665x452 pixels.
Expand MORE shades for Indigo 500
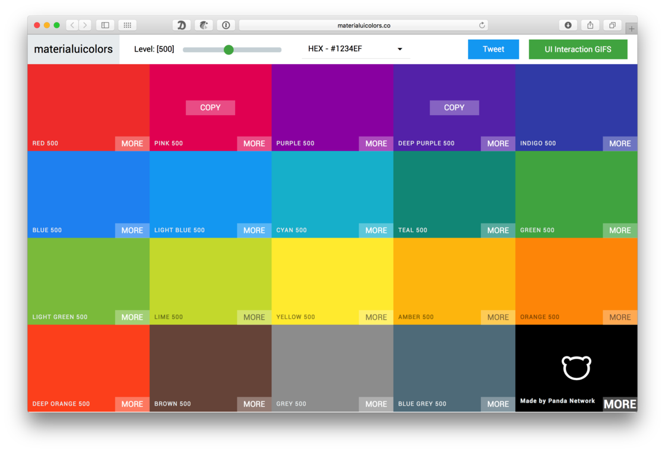point(620,144)
